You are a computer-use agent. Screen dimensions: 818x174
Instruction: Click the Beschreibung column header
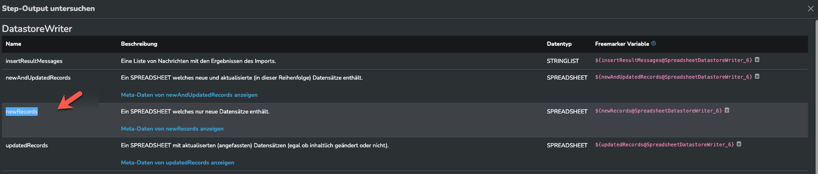pyautogui.click(x=139, y=44)
